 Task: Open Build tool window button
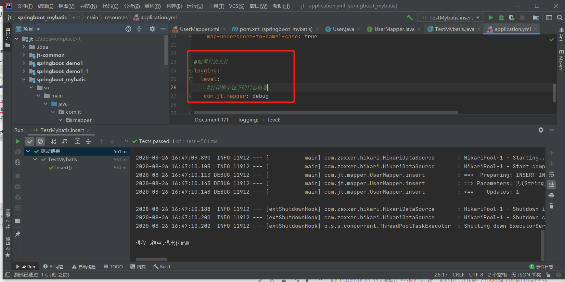(161, 267)
